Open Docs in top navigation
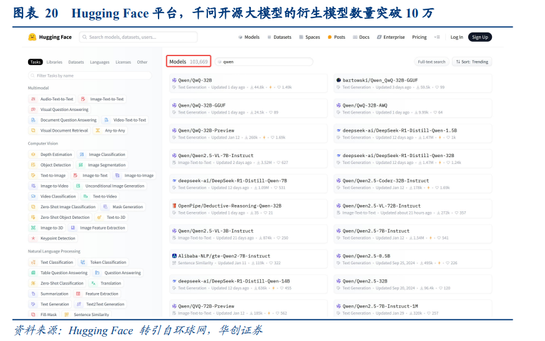545x341 pixels. [361, 37]
